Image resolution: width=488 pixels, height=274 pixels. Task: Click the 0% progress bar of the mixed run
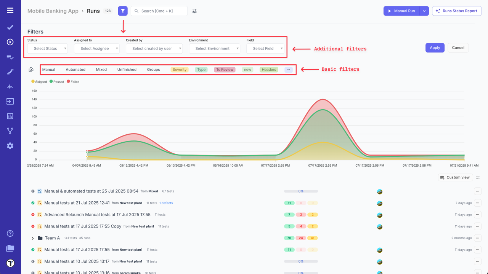300,191
